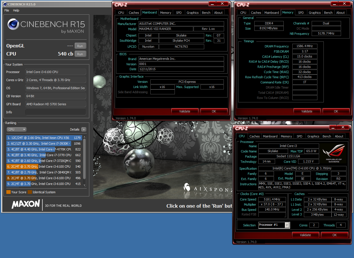Image resolution: width=354 pixels, height=258 pixels.
Task: Open the Help menu in Cinebench
Action: [x=16, y=10]
